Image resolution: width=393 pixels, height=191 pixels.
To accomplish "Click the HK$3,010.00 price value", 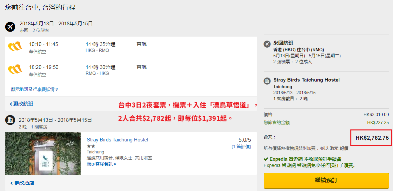I will click(376, 115).
